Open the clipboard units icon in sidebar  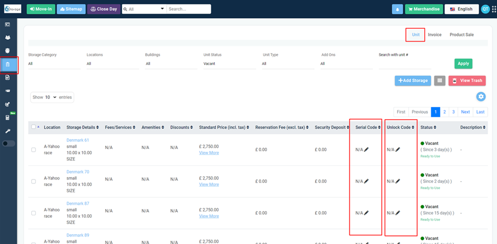[x=7, y=64]
